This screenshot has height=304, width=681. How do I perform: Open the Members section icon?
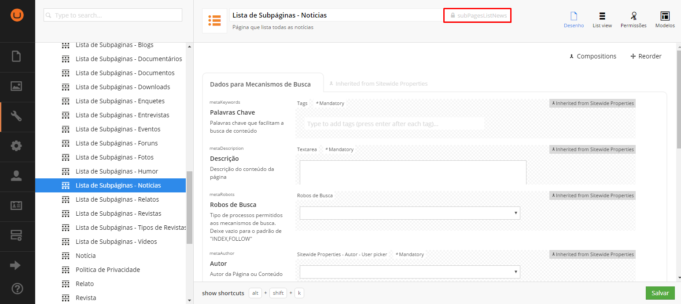point(17,206)
